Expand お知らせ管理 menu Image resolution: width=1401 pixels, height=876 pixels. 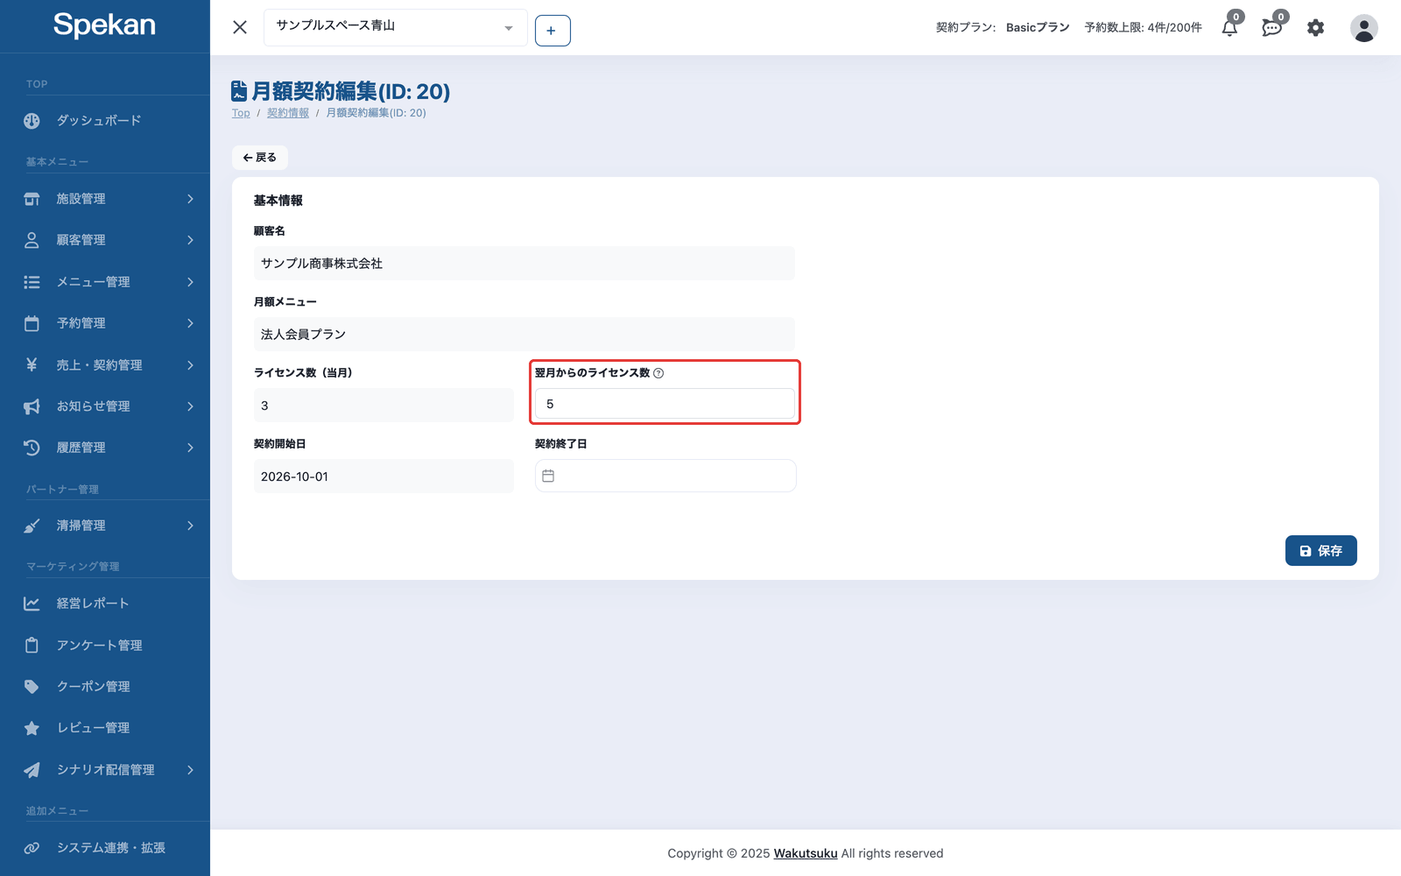pyautogui.click(x=105, y=406)
